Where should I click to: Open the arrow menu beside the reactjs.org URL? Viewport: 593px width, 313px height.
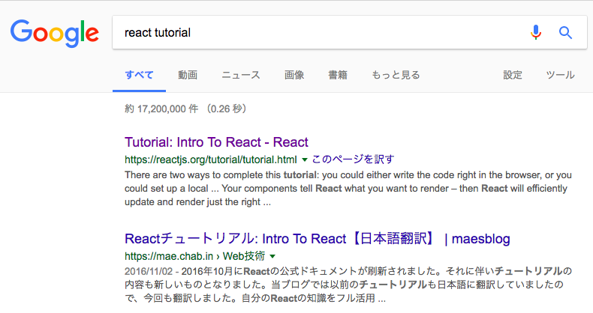tap(305, 160)
